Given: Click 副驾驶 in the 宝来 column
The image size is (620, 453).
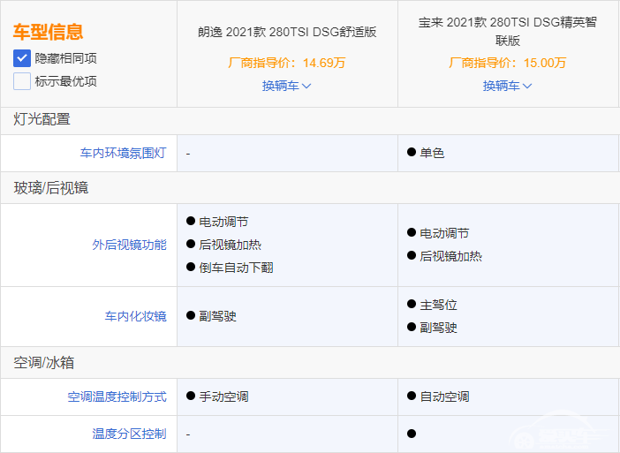Looking at the screenshot, I should click(439, 328).
